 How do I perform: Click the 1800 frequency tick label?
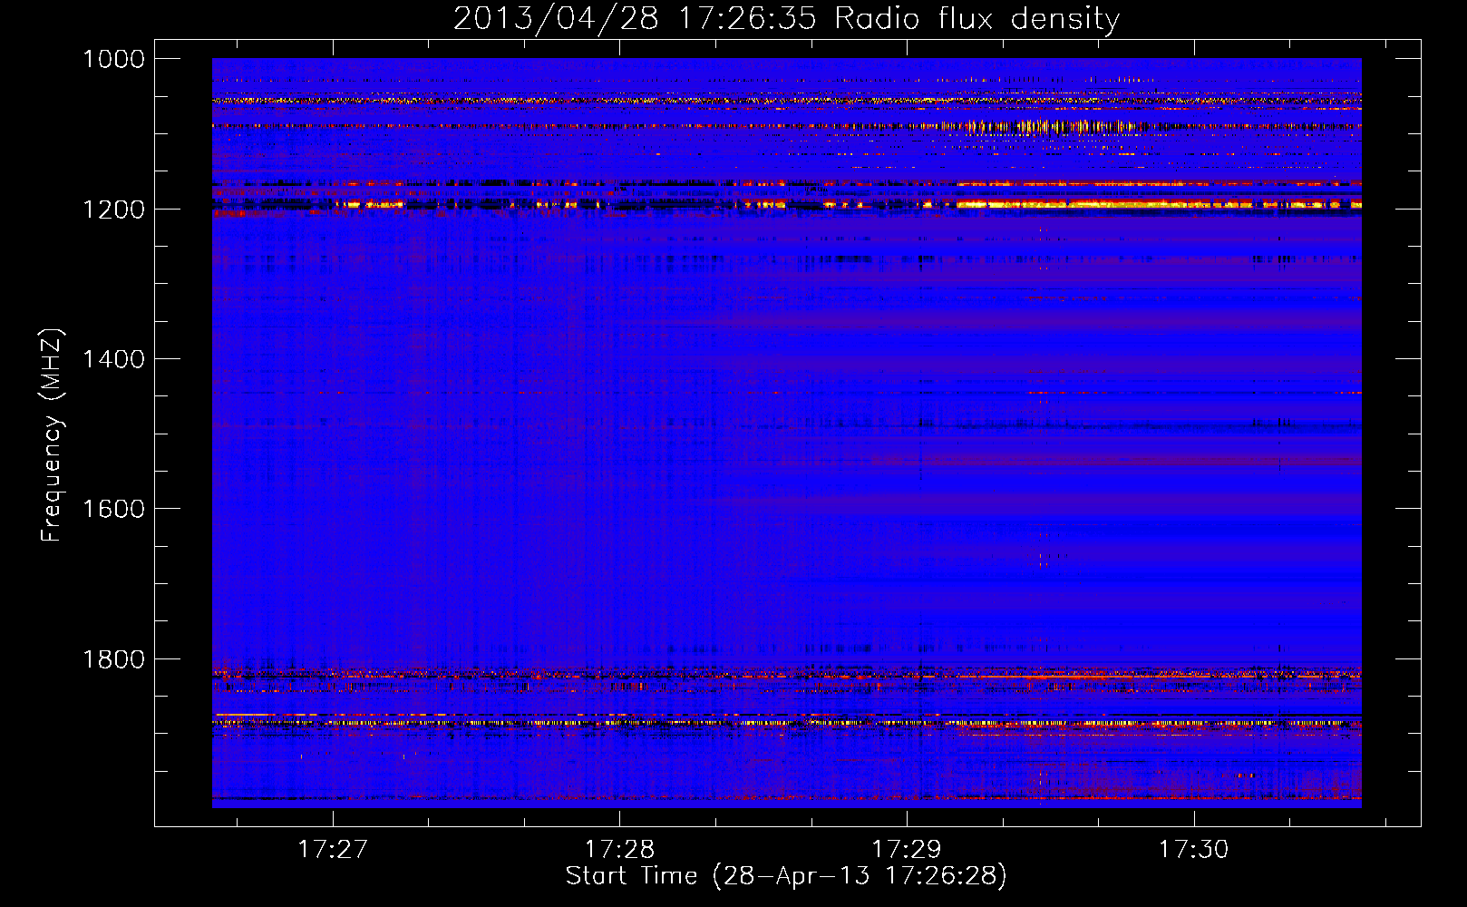[114, 659]
